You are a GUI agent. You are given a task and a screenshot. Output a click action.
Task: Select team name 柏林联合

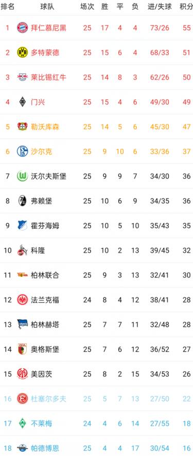pos(45,275)
